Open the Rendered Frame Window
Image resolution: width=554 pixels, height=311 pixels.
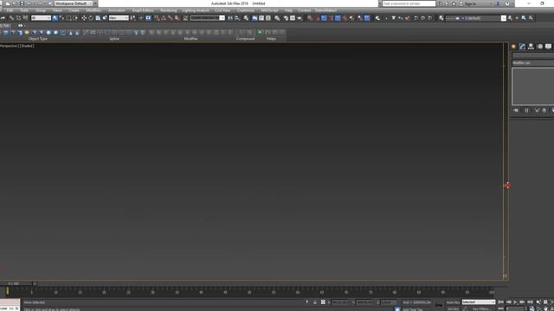(x=293, y=17)
